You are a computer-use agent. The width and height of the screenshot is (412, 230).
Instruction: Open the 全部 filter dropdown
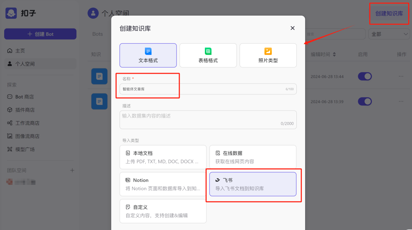pyautogui.click(x=389, y=34)
